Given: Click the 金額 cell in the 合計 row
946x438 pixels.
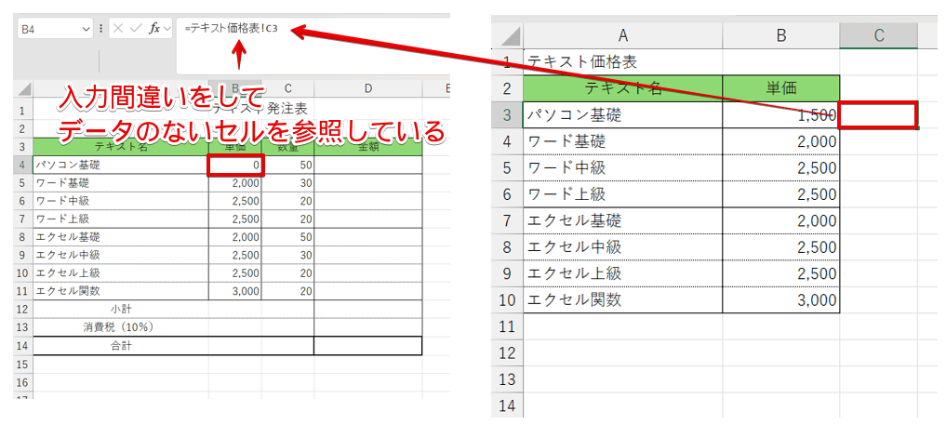Looking at the screenshot, I should pyautogui.click(x=368, y=346).
